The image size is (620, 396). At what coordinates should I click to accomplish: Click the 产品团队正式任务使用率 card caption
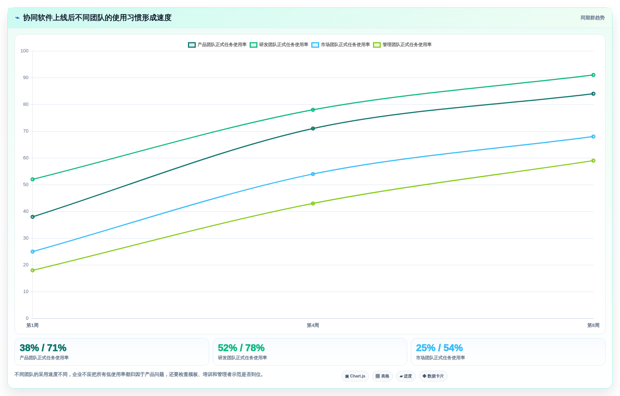coord(44,358)
